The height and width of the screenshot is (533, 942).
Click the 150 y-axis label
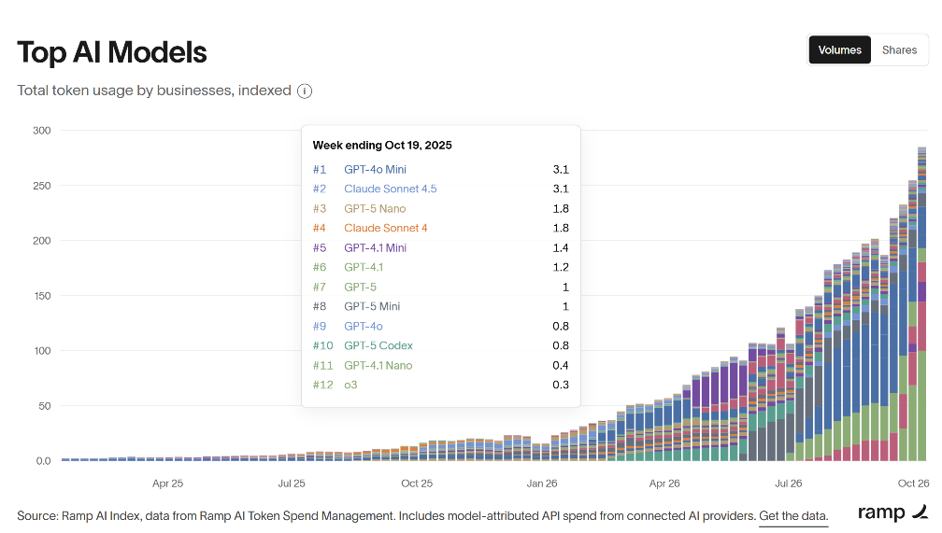pyautogui.click(x=42, y=295)
